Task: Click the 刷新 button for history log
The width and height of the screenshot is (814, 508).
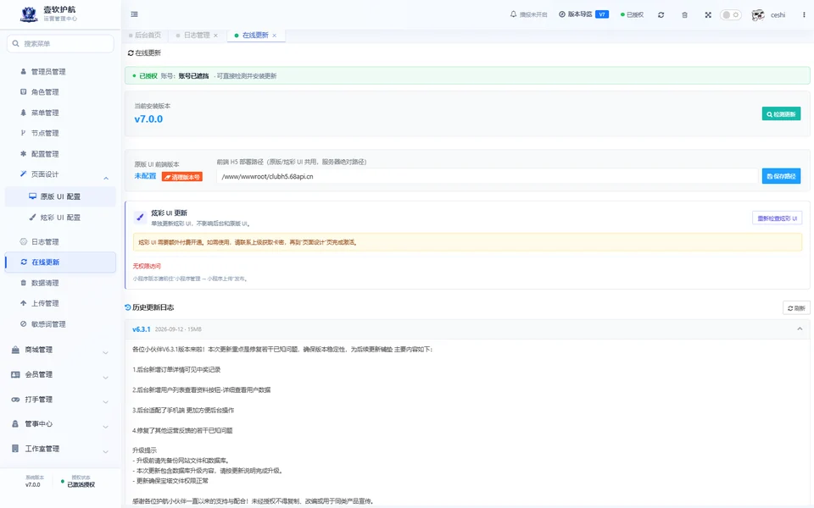Action: click(x=796, y=308)
